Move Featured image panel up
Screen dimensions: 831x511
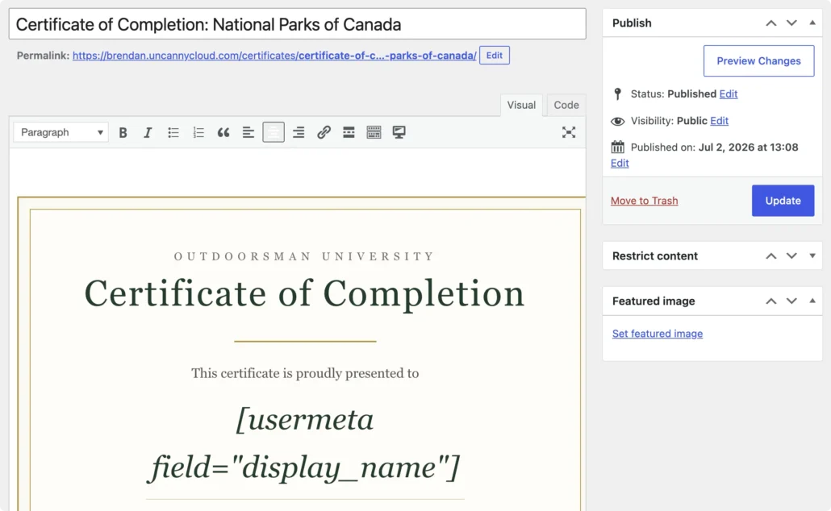(771, 301)
